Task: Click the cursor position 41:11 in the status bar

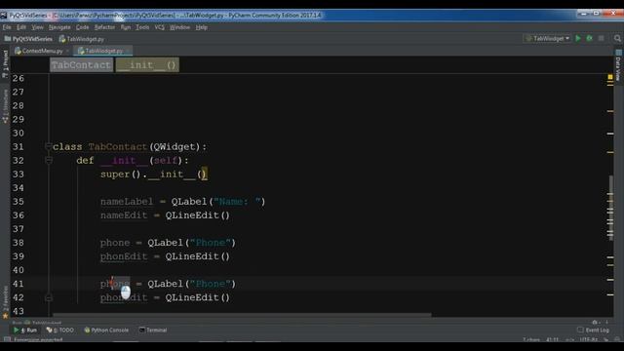Action: pos(553,339)
